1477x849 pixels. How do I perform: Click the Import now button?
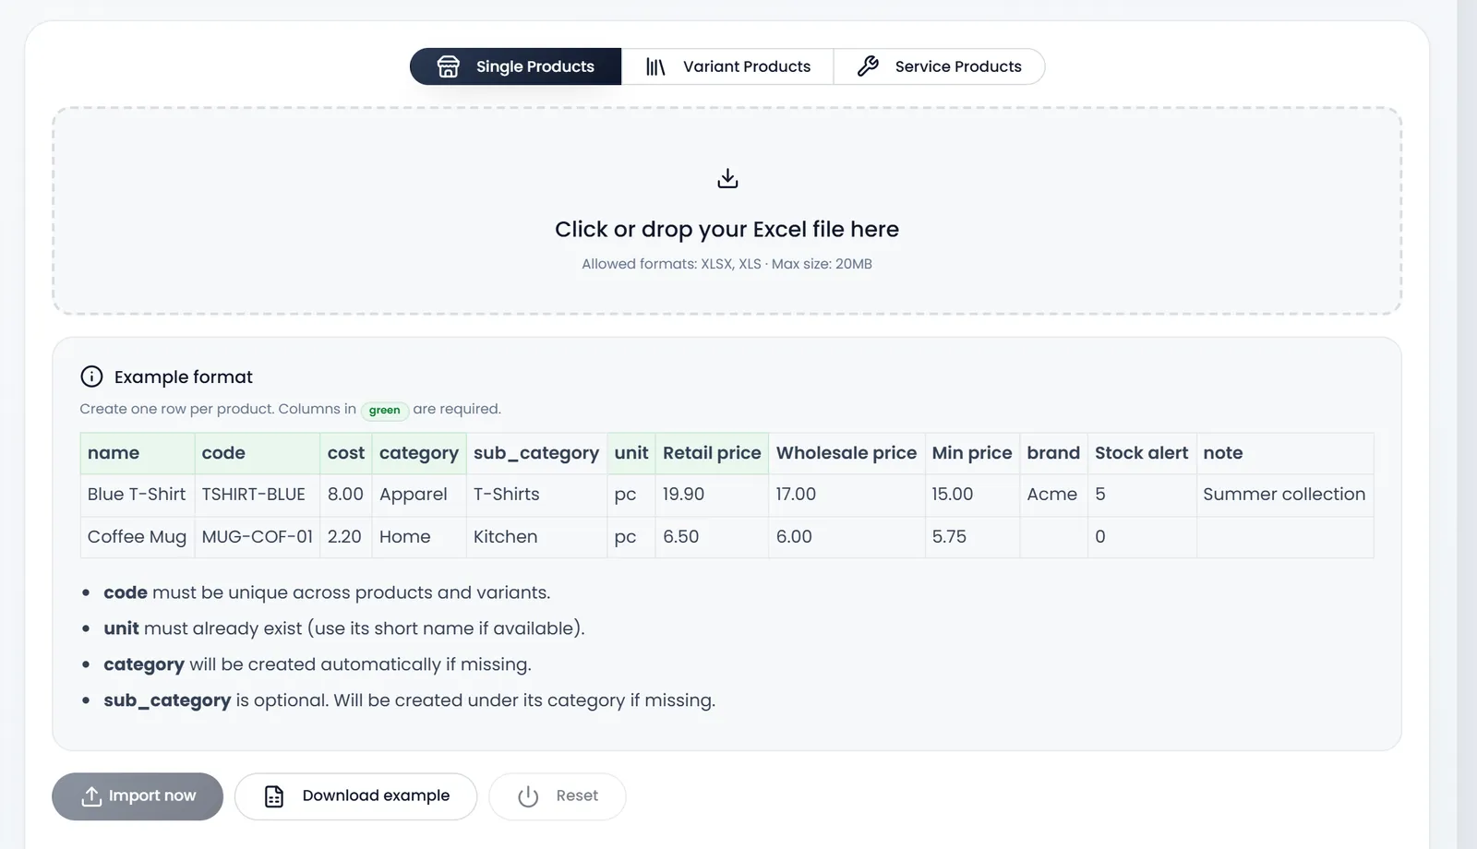(138, 796)
